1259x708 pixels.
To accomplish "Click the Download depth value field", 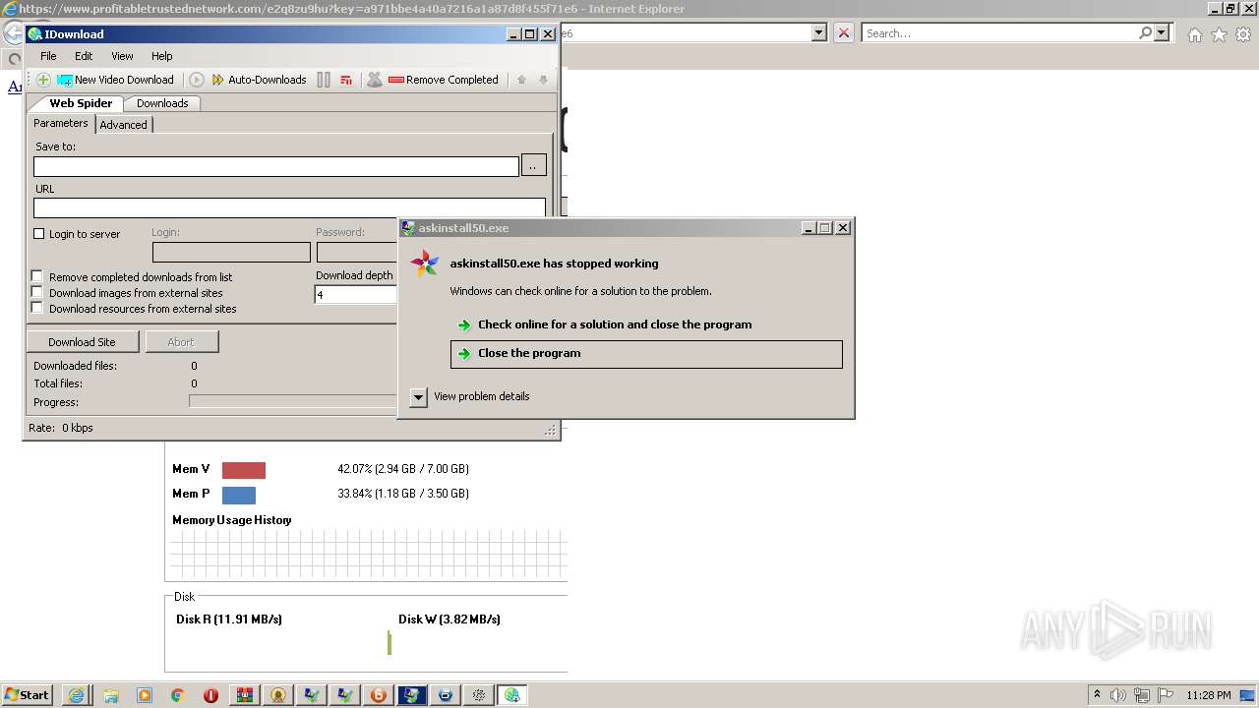I will click(x=355, y=295).
